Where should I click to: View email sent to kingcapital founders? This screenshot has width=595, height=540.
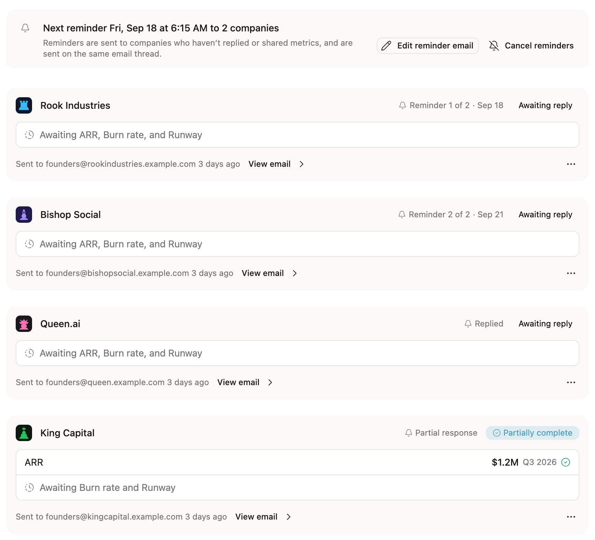[256, 517]
